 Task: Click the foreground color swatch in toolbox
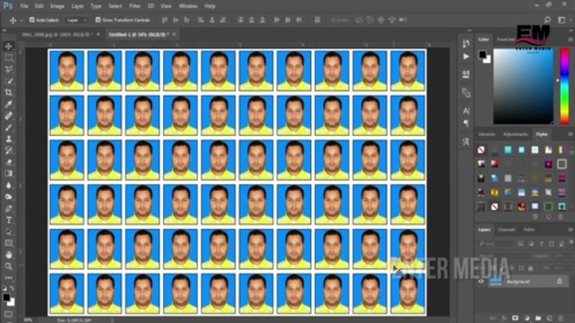[x=6, y=297]
